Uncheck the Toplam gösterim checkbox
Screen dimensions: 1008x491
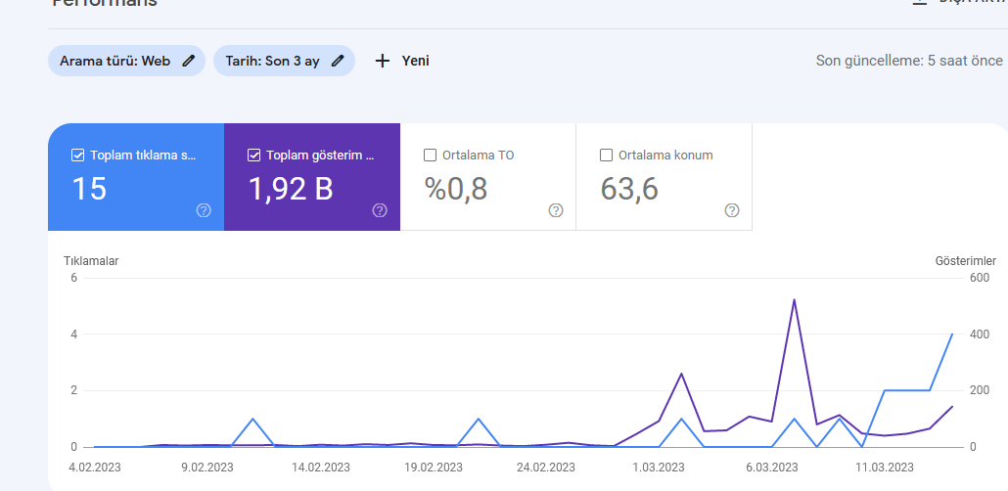253,155
